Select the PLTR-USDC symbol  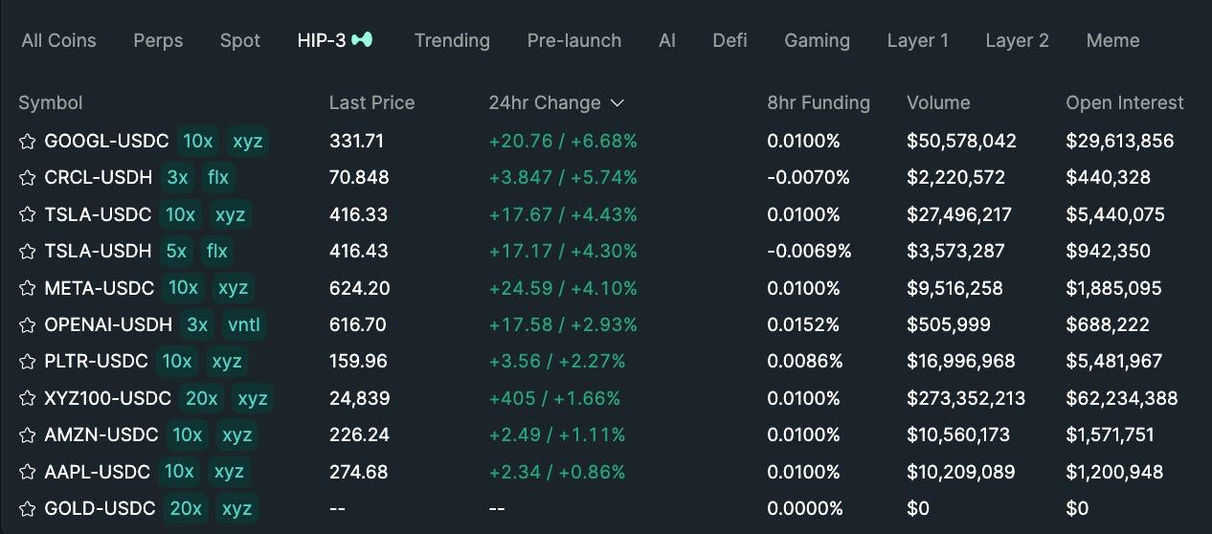(96, 362)
